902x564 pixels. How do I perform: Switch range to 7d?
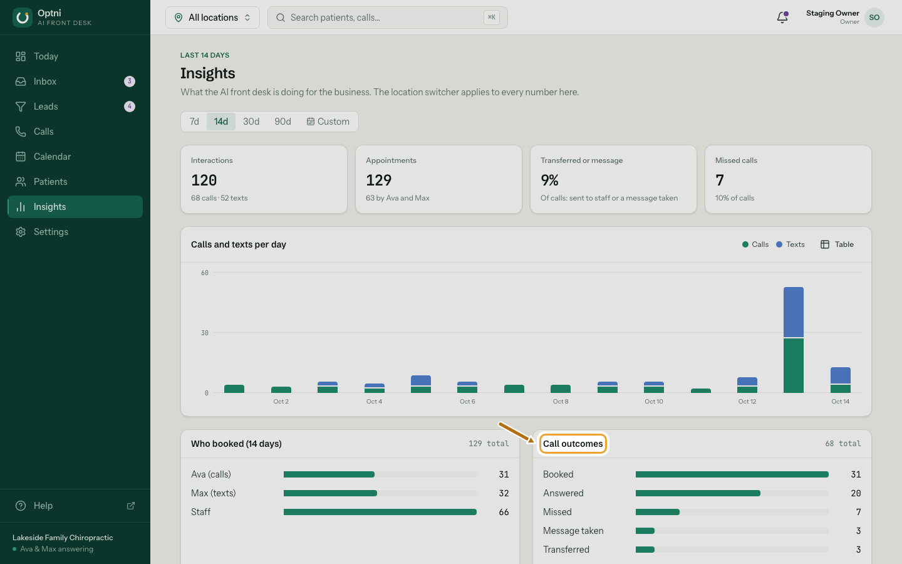pos(194,122)
